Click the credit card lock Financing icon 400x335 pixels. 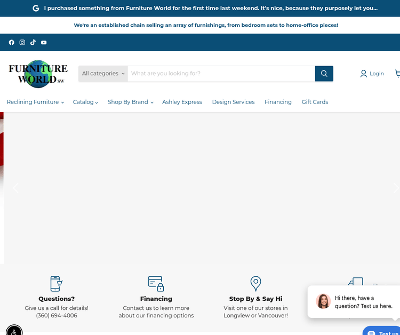point(156,283)
